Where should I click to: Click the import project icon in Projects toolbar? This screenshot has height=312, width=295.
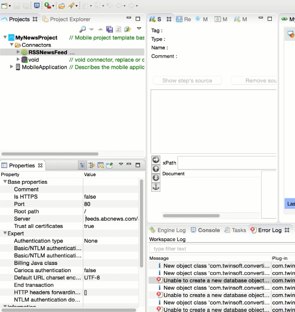(x=127, y=29)
